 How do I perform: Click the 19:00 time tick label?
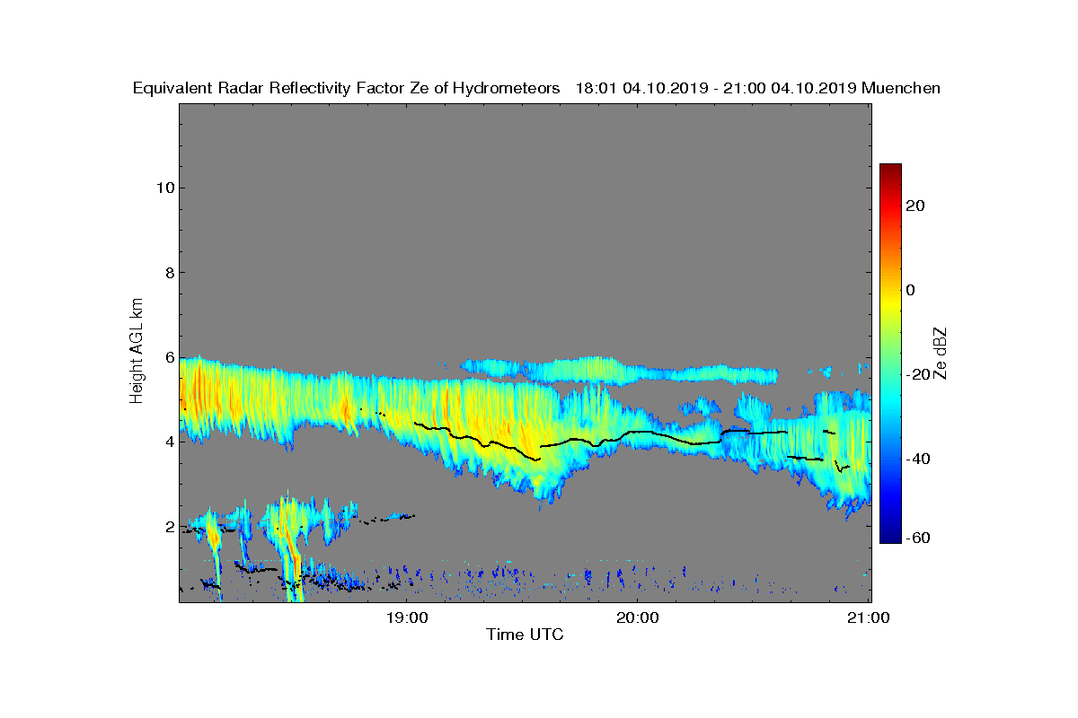(407, 617)
